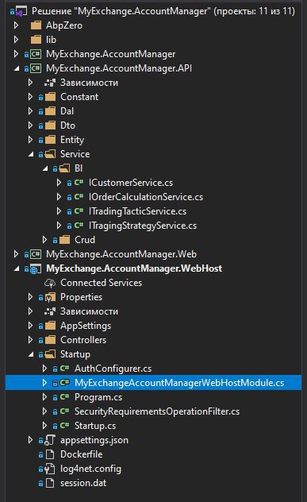The width and height of the screenshot is (307, 502).
Task: Click the AbpZero folder icon
Action: (36, 25)
